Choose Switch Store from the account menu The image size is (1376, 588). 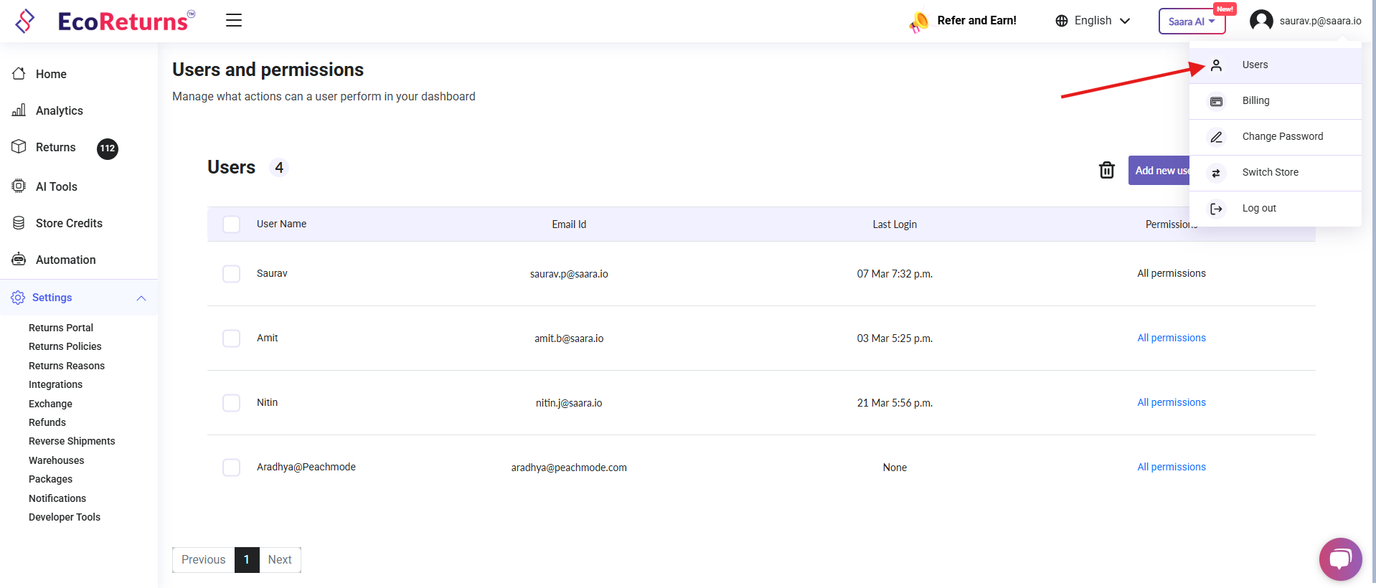pos(1270,172)
